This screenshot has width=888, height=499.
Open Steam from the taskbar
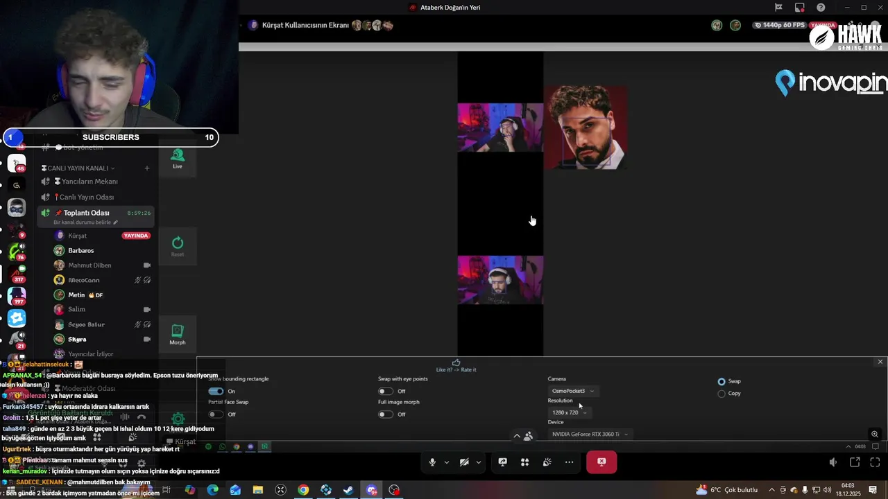pos(349,490)
